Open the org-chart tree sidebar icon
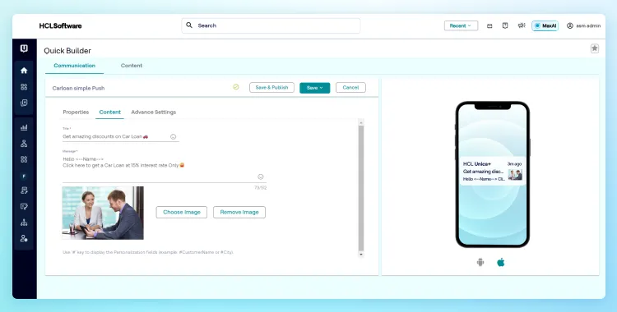This screenshot has width=617, height=312. tap(24, 223)
